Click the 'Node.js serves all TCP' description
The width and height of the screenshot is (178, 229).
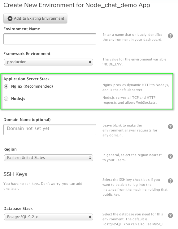point(129,100)
